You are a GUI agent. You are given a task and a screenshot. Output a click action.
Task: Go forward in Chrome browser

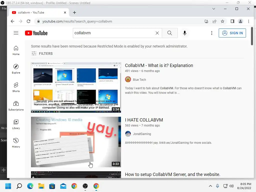tap(20, 21)
